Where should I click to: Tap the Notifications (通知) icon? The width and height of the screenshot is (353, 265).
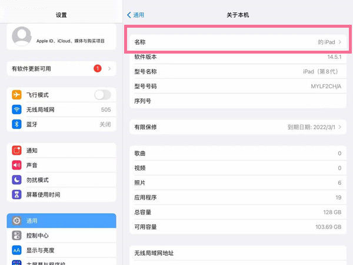[16, 150]
